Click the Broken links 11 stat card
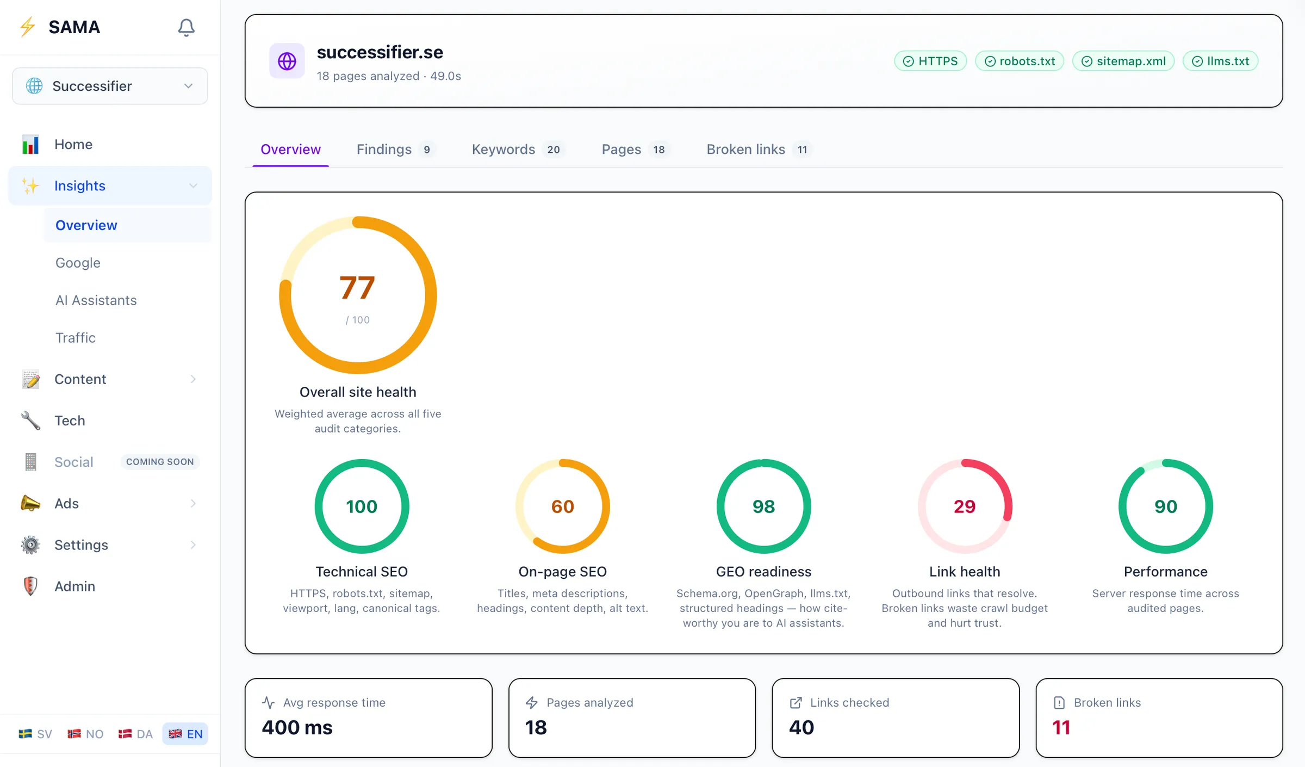 coord(1159,717)
